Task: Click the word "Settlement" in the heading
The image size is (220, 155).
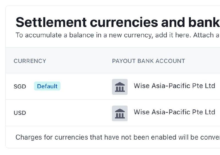Action: point(51,23)
